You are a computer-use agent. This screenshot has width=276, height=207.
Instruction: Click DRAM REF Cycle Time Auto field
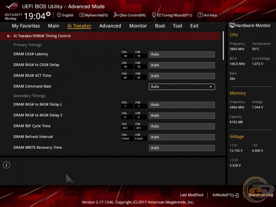(x=182, y=126)
